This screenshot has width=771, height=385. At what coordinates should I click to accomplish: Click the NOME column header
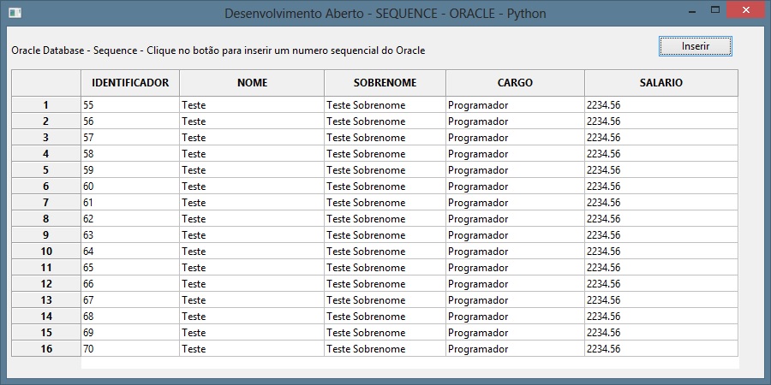pos(252,83)
